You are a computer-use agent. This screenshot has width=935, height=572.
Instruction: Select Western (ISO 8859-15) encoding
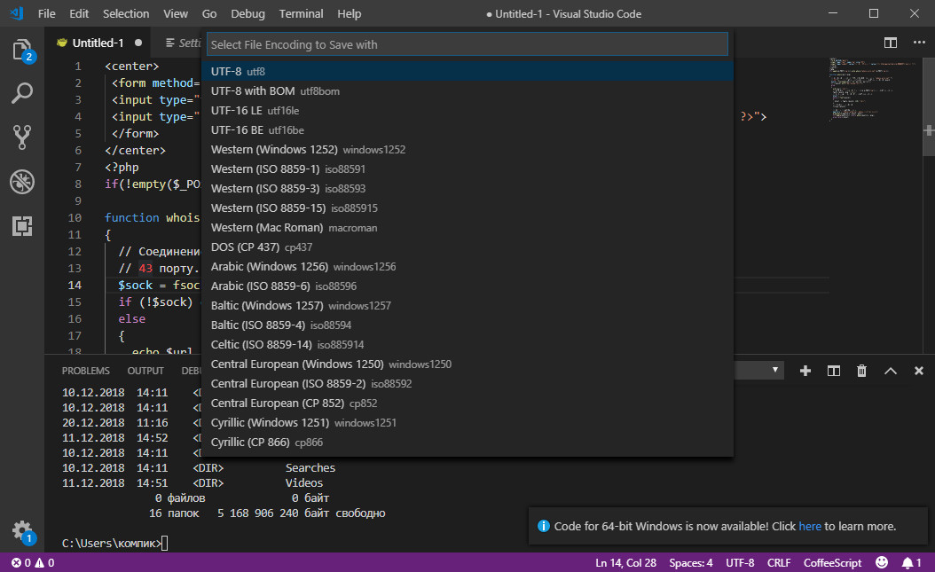(x=467, y=208)
